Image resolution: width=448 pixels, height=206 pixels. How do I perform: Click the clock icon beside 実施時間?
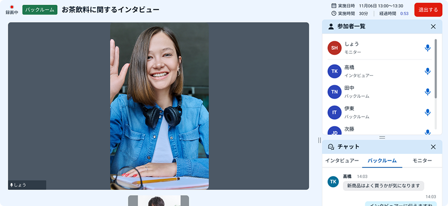[x=334, y=14]
